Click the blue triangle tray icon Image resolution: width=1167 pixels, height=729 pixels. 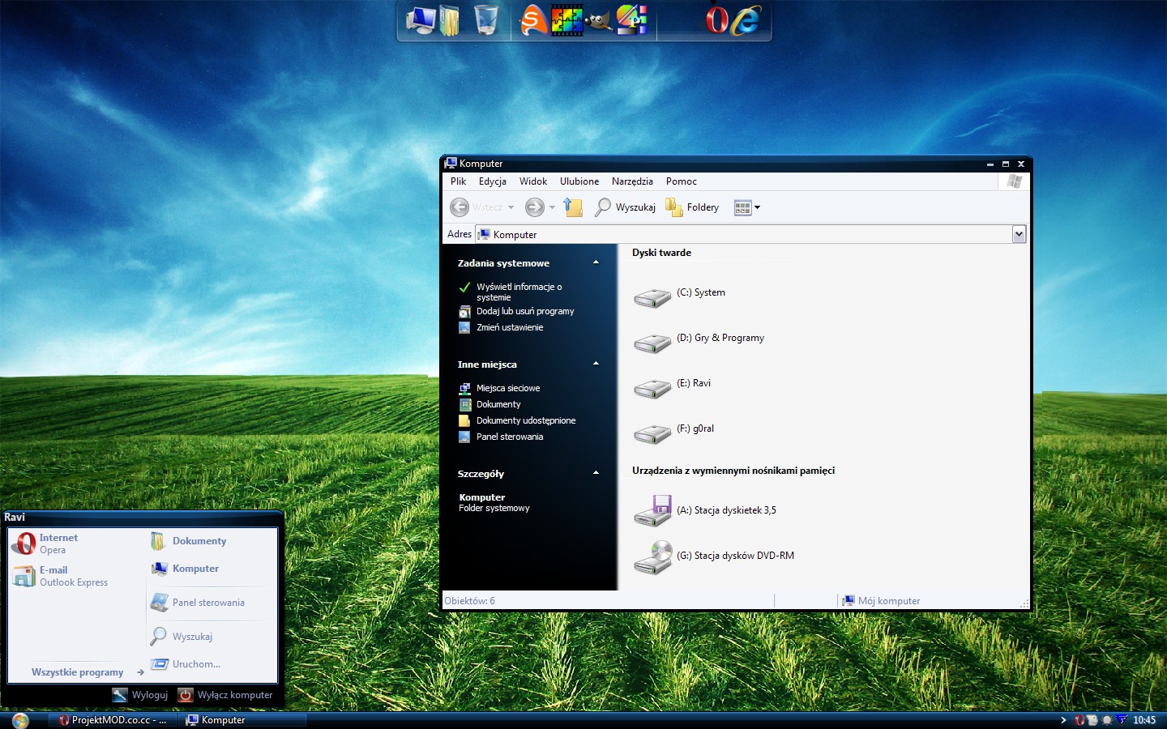tap(1122, 720)
